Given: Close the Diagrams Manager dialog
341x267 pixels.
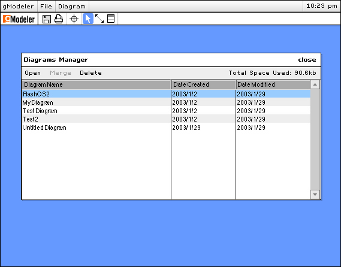Looking at the screenshot, I should point(307,60).
